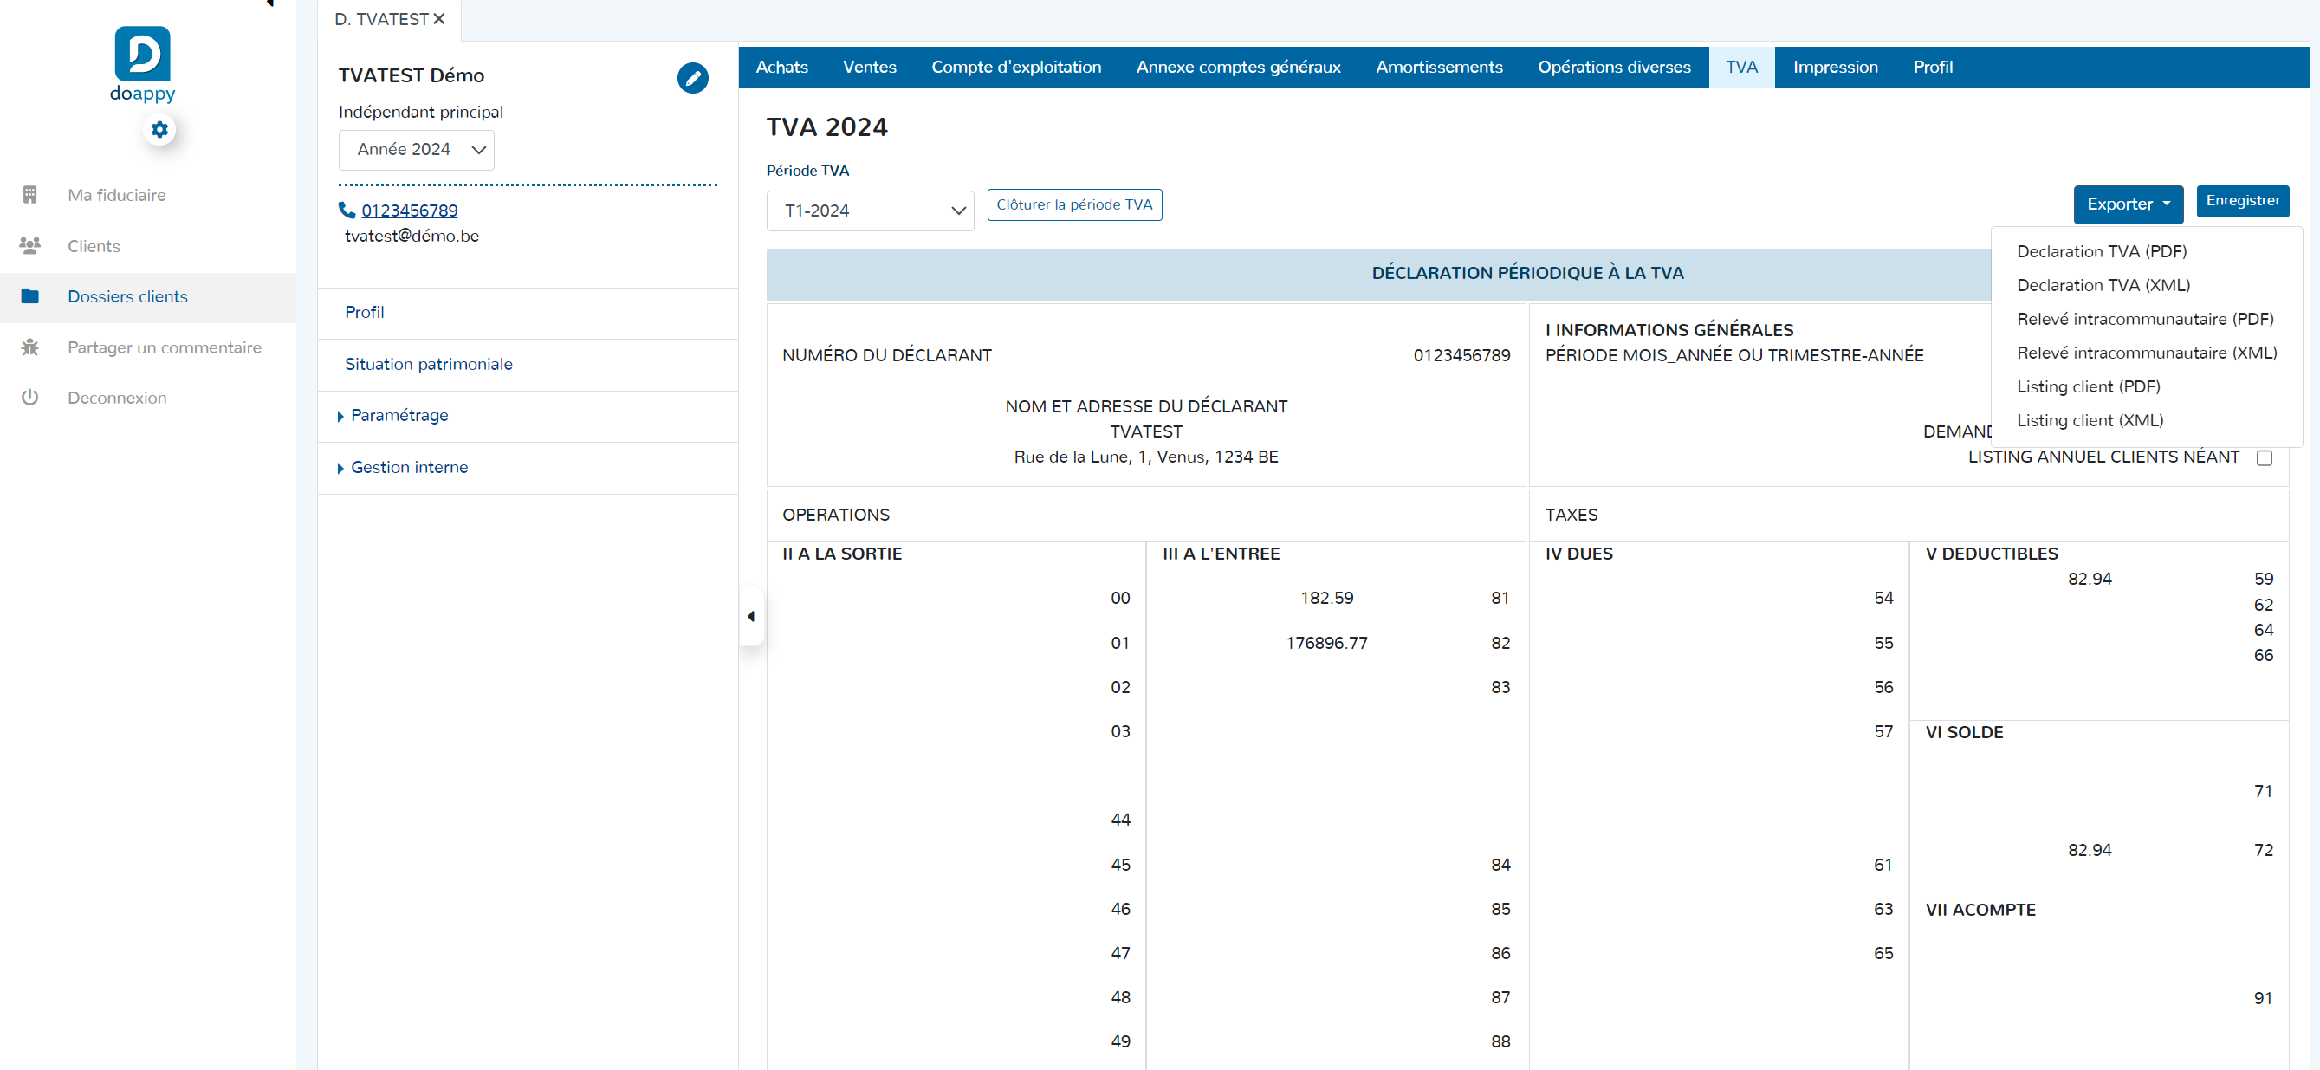Click the Clôturer la période TVA button

[1073, 204]
